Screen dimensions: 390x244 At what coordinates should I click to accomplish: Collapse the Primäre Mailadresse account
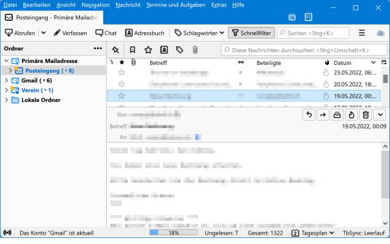pos(7,61)
